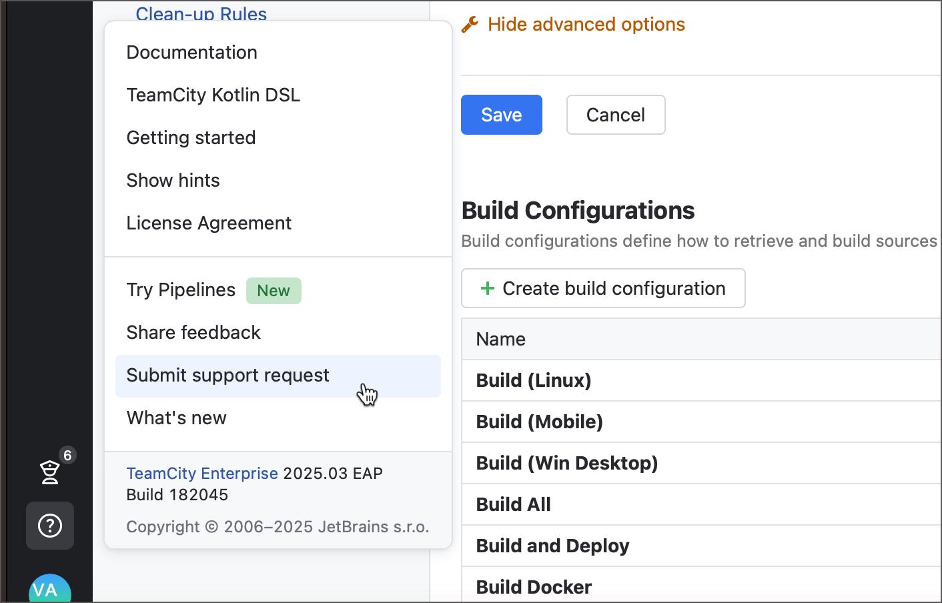
Task: Open the Getting started entry
Action: click(191, 138)
